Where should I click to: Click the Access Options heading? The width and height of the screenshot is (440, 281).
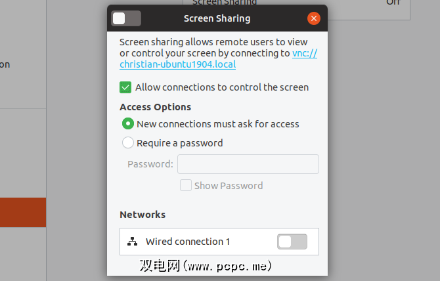pyautogui.click(x=156, y=107)
